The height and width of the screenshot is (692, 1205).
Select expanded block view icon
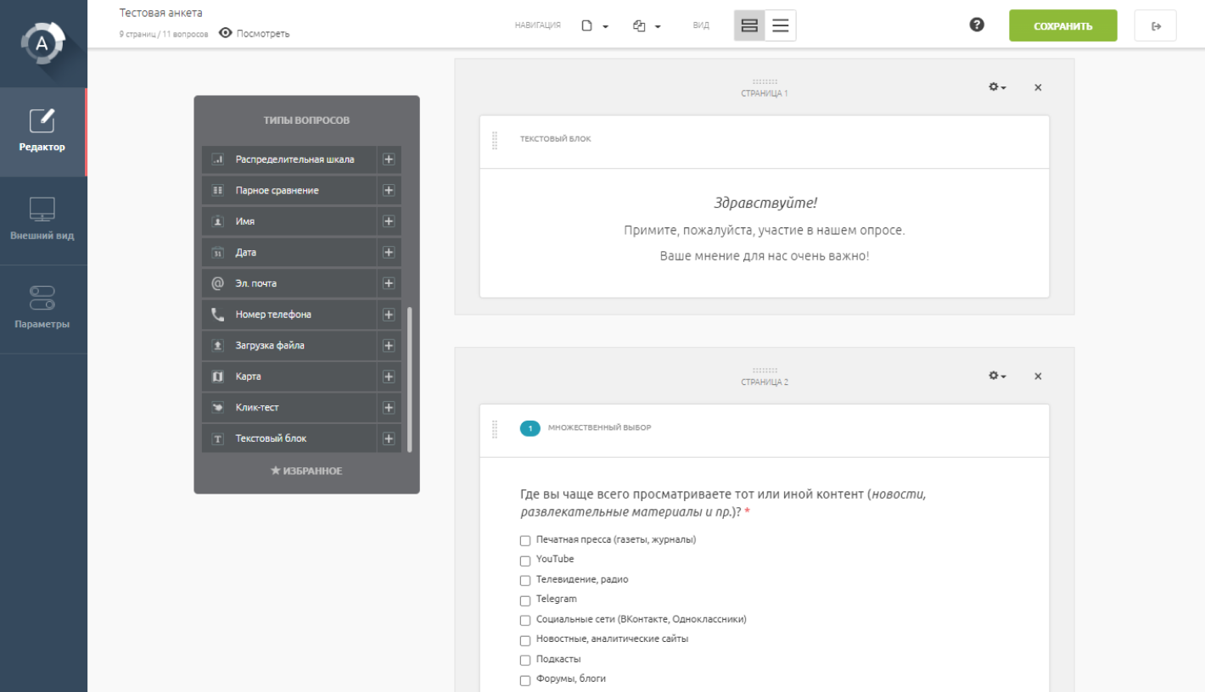(x=749, y=26)
